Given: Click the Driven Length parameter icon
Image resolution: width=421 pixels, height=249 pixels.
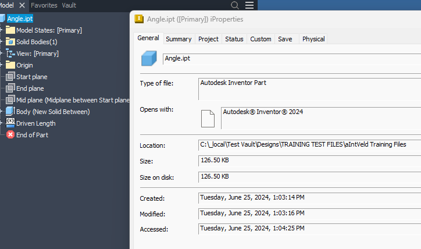Looking at the screenshot, I should tap(10, 123).
